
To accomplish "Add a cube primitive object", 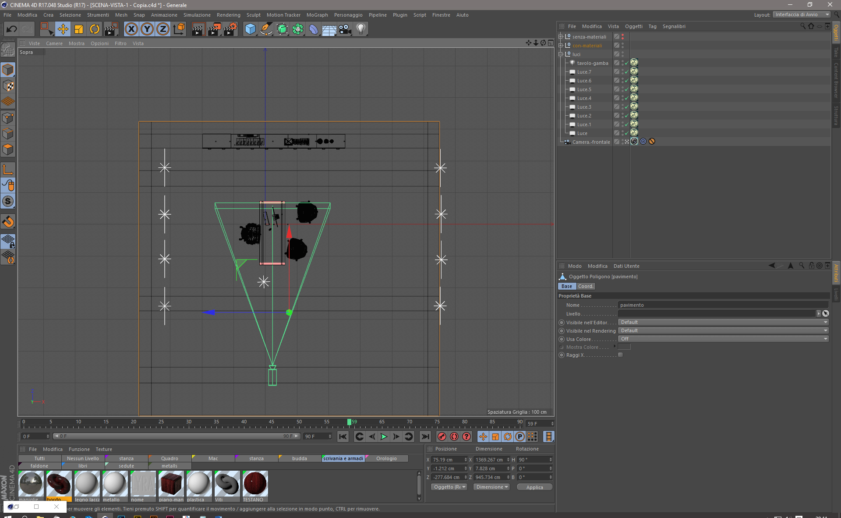I will click(x=250, y=29).
